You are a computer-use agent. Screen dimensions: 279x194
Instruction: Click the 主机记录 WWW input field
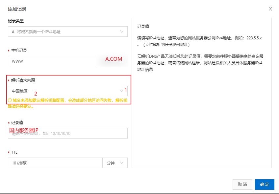(x=52, y=61)
